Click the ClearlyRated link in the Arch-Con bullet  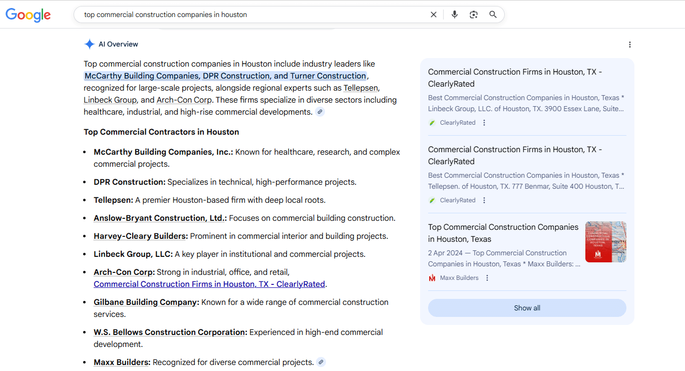pyautogui.click(x=209, y=284)
